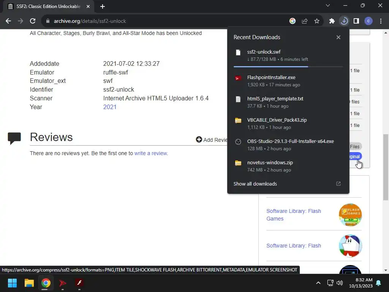Click the Flash collection thumbnail
The image size is (389, 292).
click(350, 246)
